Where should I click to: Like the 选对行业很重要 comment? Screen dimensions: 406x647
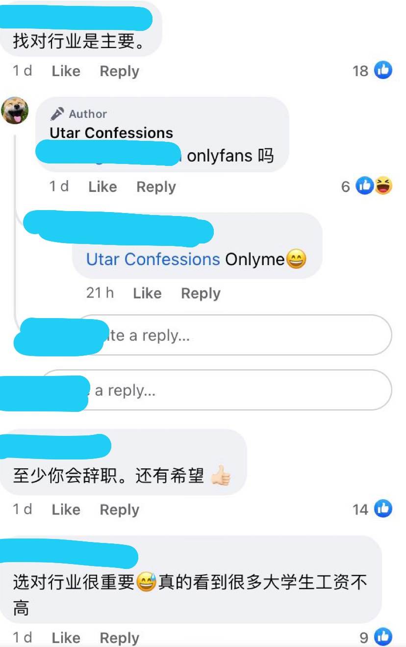66,638
